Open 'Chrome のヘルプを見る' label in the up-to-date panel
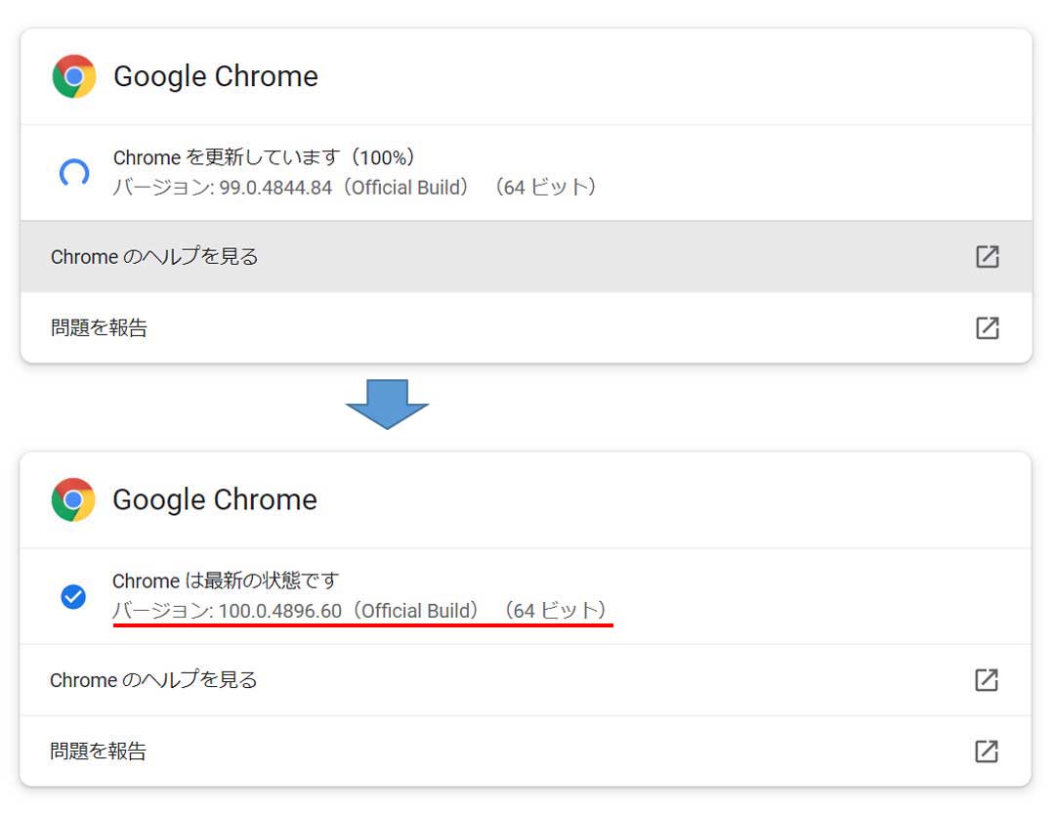 pos(153,680)
